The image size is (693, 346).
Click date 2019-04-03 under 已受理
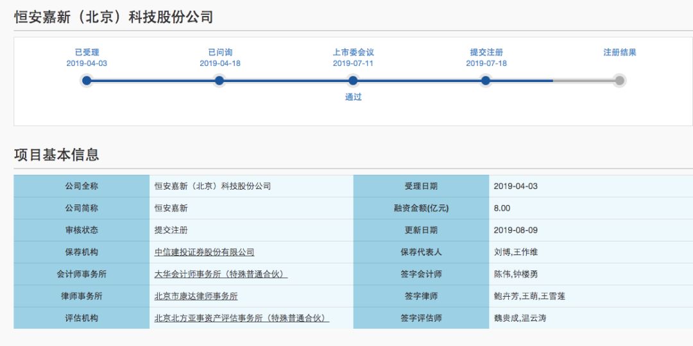(87, 63)
